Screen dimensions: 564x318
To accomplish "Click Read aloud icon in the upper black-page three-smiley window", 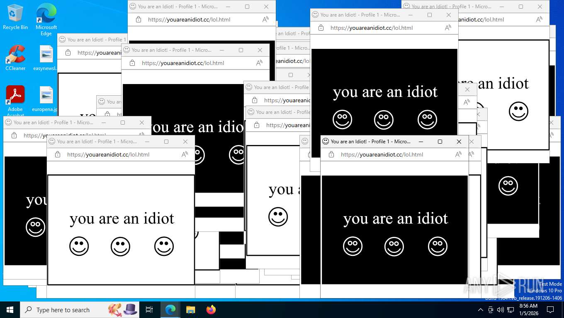I will point(448,28).
